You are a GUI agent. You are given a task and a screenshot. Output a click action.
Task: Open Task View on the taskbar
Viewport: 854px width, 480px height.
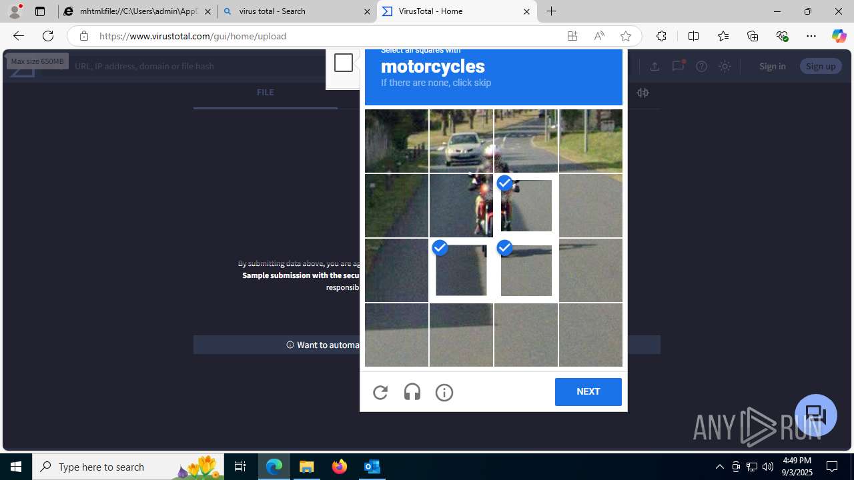[240, 467]
